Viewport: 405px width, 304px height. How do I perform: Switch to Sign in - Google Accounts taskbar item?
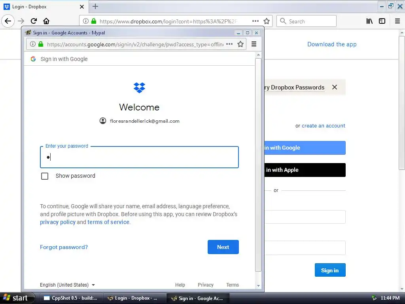tap(198, 298)
